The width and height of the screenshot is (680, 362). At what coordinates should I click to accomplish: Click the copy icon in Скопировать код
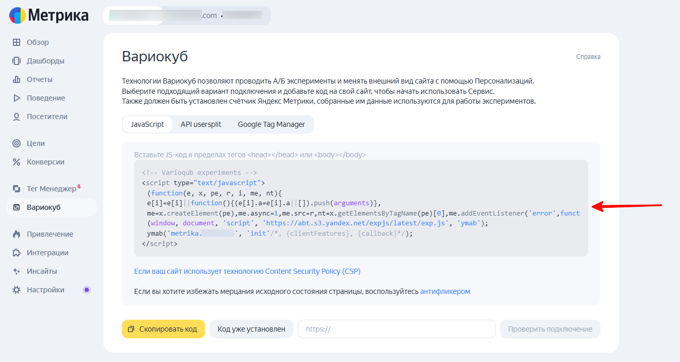tap(131, 329)
